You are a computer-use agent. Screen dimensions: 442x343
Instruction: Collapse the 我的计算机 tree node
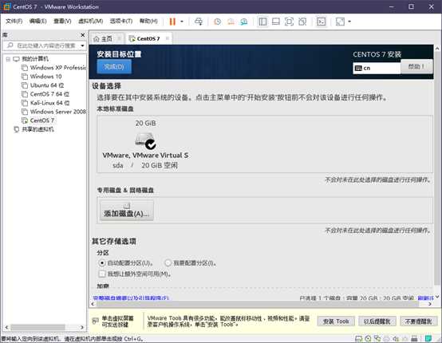pos(8,59)
